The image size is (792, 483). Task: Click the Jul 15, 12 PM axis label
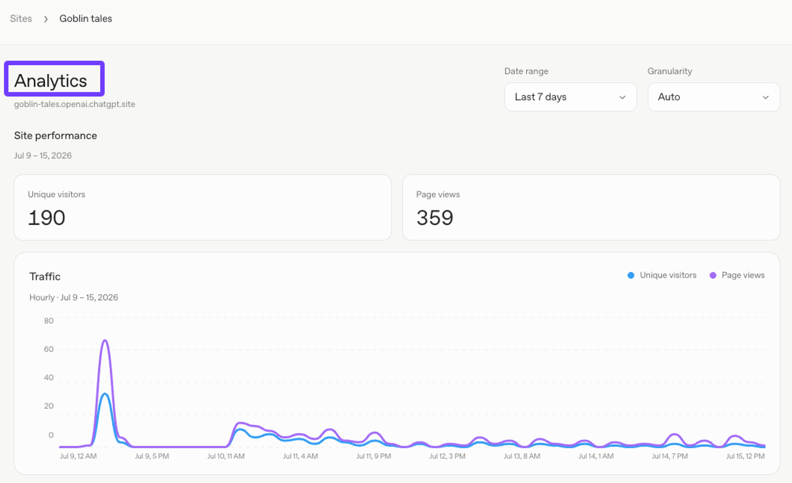coord(745,456)
